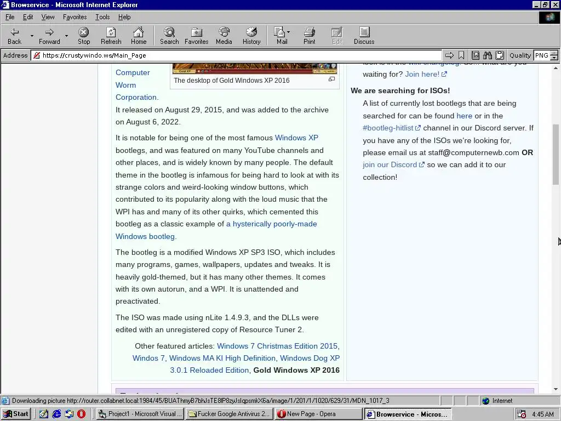Viewport: 561px width, 421px height.
Task: Click the 'here' lost bootlegs link
Action: coord(464,116)
